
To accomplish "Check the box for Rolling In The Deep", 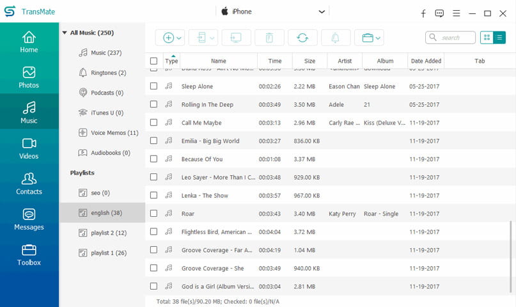I will [153, 104].
